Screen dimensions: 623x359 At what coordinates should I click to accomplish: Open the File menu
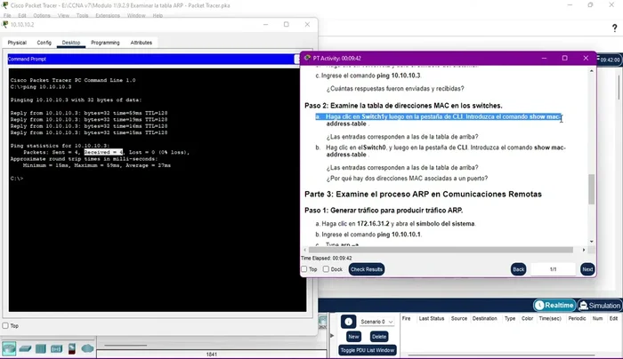[x=7, y=15]
